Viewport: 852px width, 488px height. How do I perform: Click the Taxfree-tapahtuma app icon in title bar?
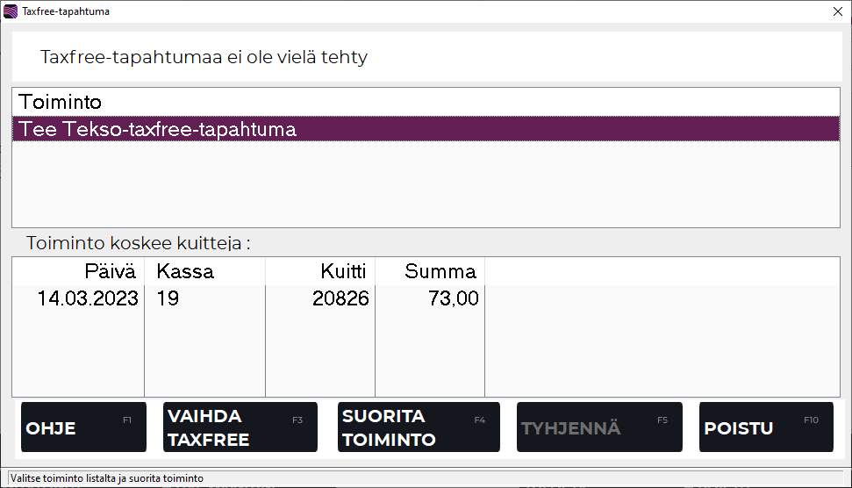click(11, 12)
